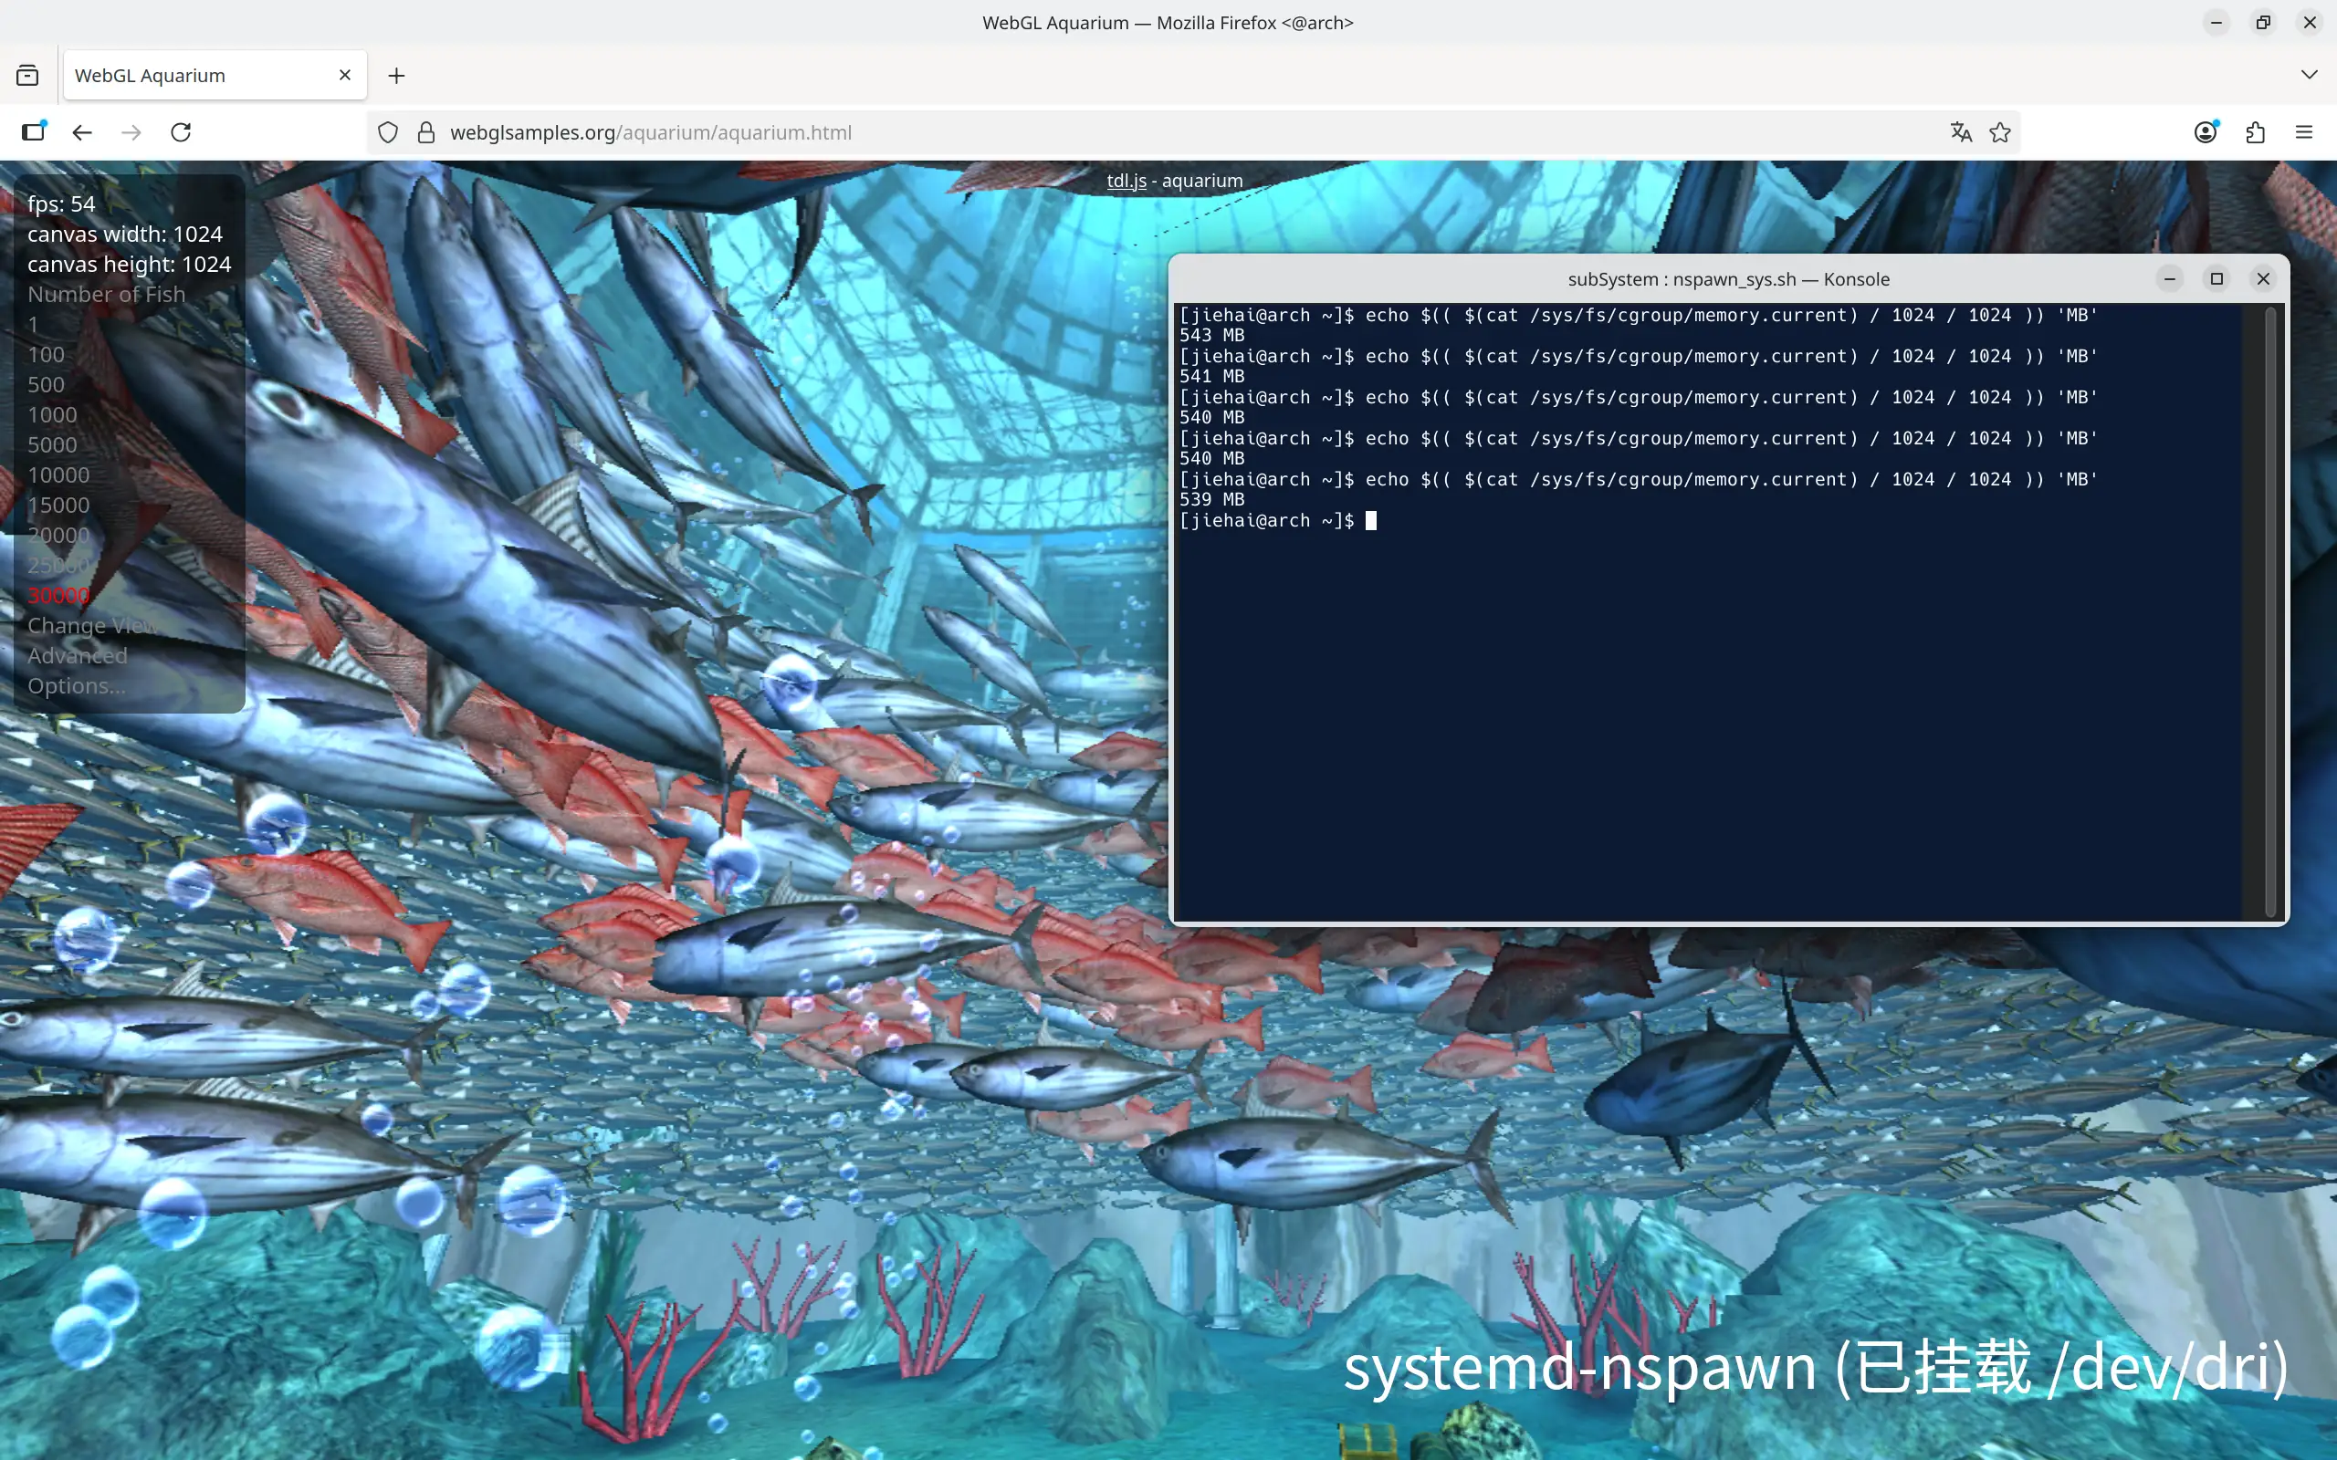The image size is (2337, 1460).
Task: Click the tracking protection shield icon
Action: [387, 132]
